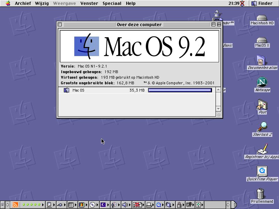Open the Documenten alias folder
The width and height of the screenshot is (279, 209).
(261, 60)
